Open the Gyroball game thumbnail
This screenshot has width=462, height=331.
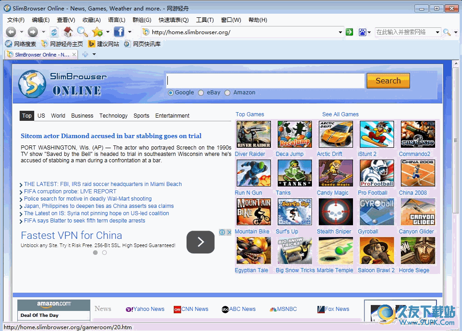377,212
